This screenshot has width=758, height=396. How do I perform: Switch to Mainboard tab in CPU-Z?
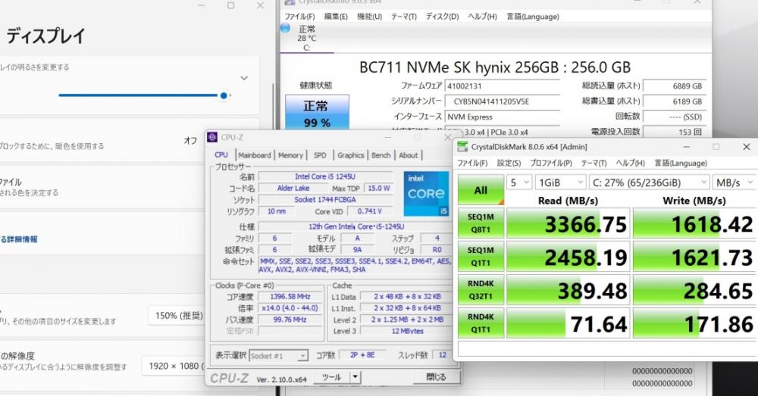pyautogui.click(x=254, y=155)
